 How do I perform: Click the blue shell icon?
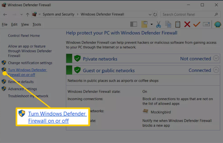click(x=218, y=24)
